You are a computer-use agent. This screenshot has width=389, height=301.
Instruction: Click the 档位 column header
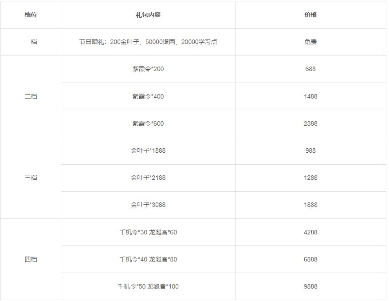click(x=31, y=15)
